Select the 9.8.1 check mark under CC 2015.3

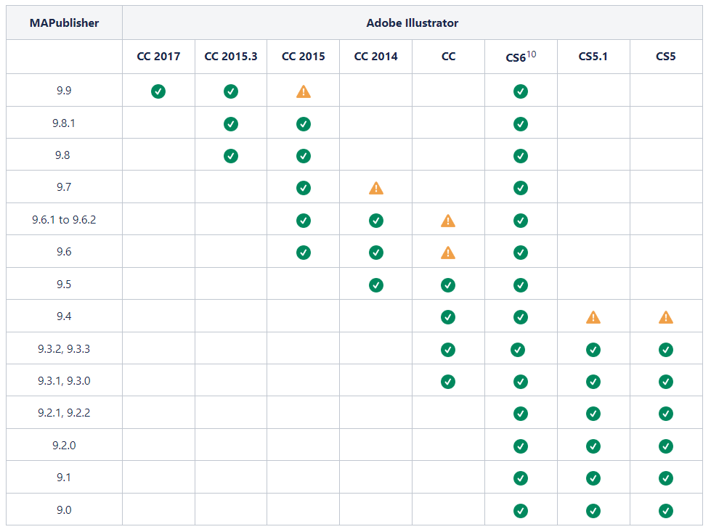tap(231, 124)
